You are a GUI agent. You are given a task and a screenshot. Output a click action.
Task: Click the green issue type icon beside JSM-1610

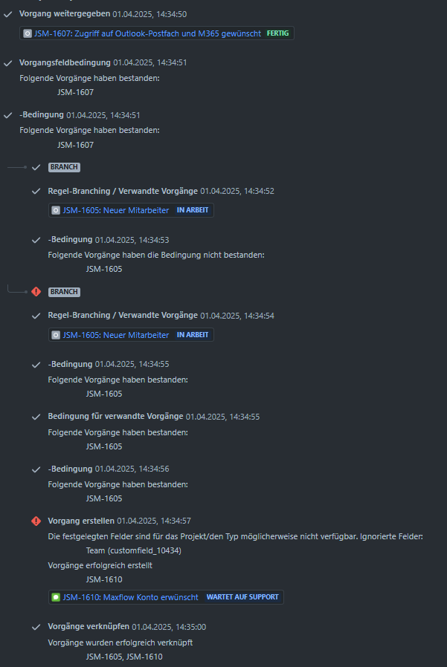[55, 597]
